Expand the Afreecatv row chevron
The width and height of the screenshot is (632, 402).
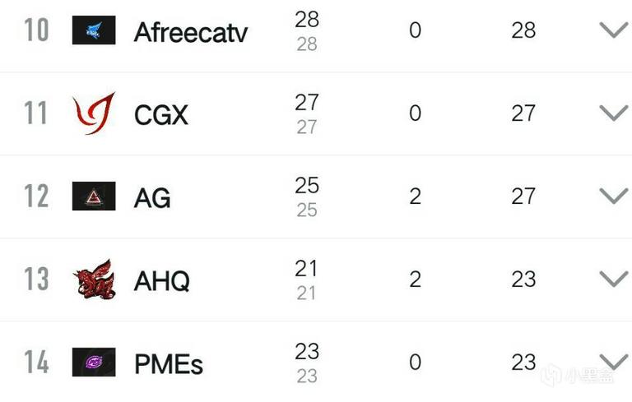tap(614, 30)
